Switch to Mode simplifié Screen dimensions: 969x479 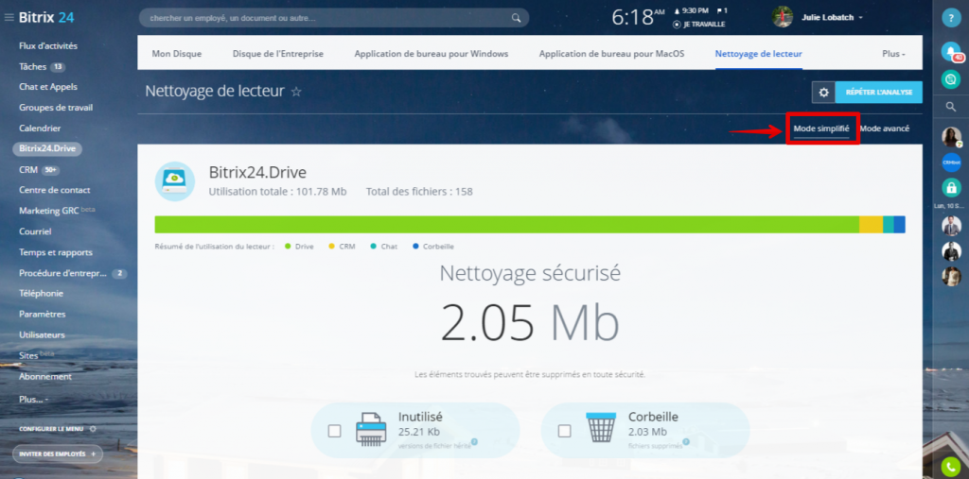coord(821,128)
